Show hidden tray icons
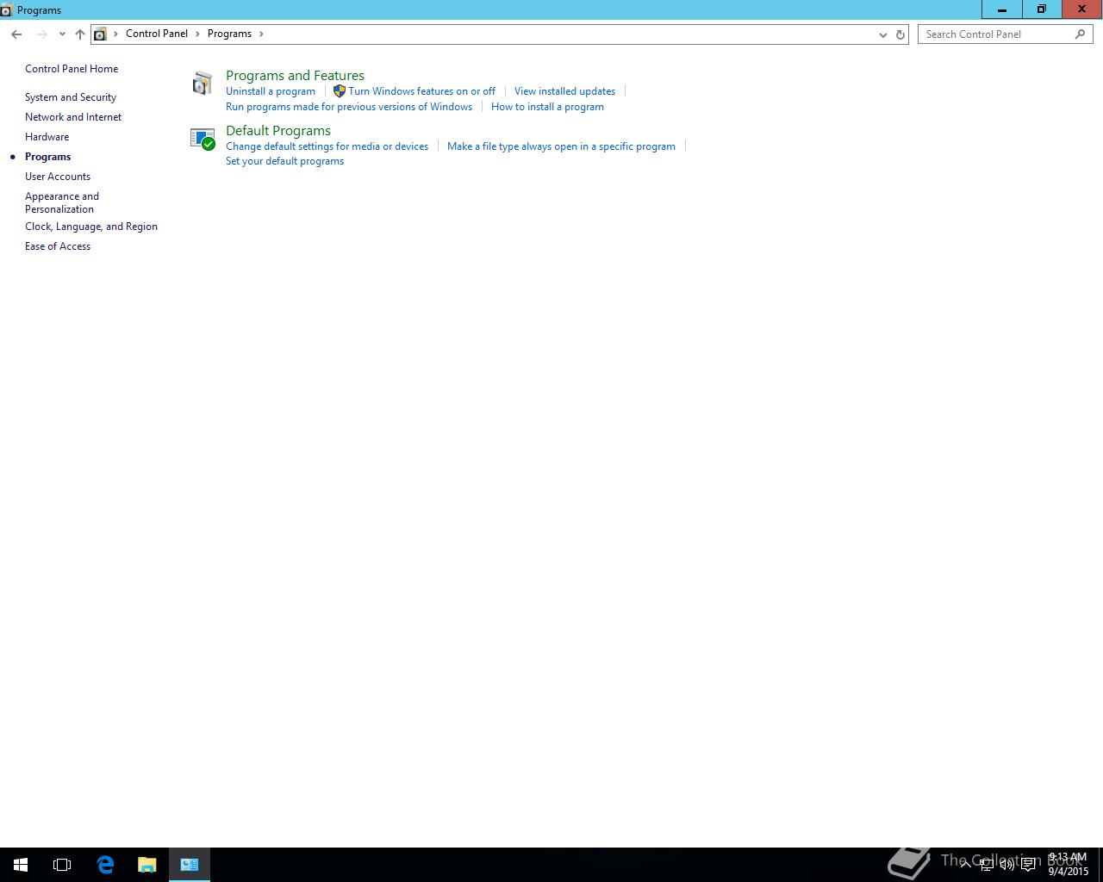1103x882 pixels. point(966,864)
